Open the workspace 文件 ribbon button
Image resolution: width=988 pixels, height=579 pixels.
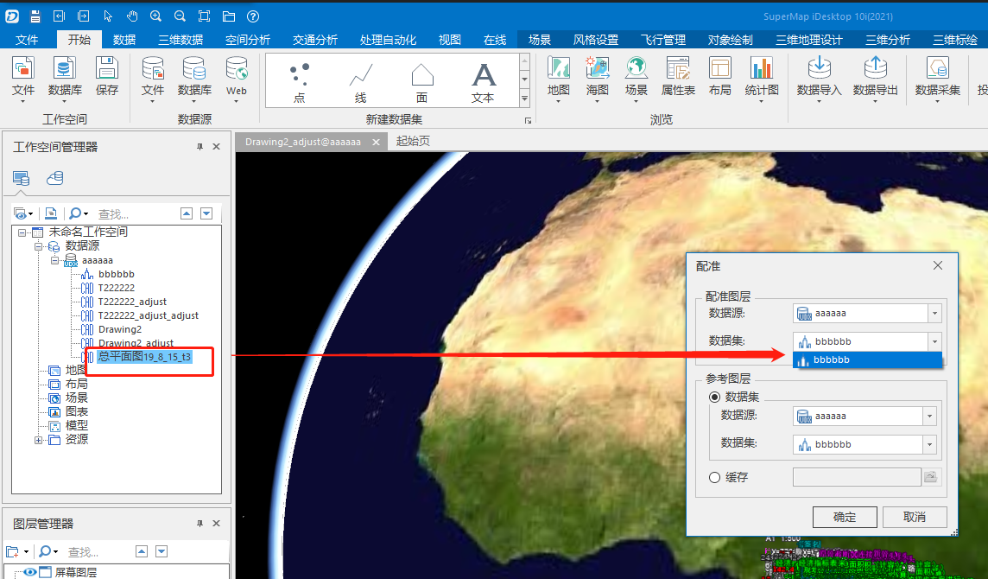click(x=23, y=79)
